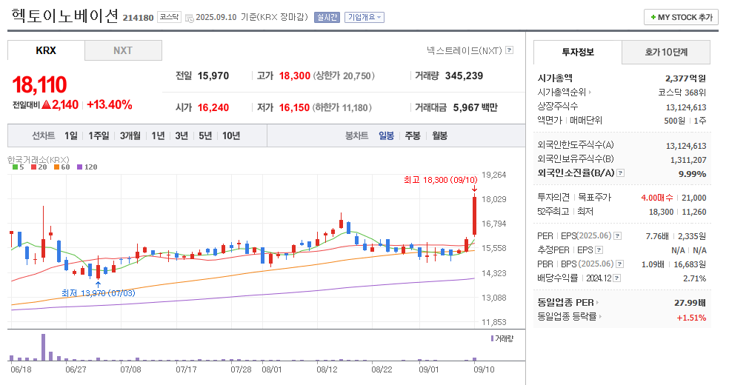
Task: Click the tall red candlestick on 09/10
Action: click(x=475, y=215)
